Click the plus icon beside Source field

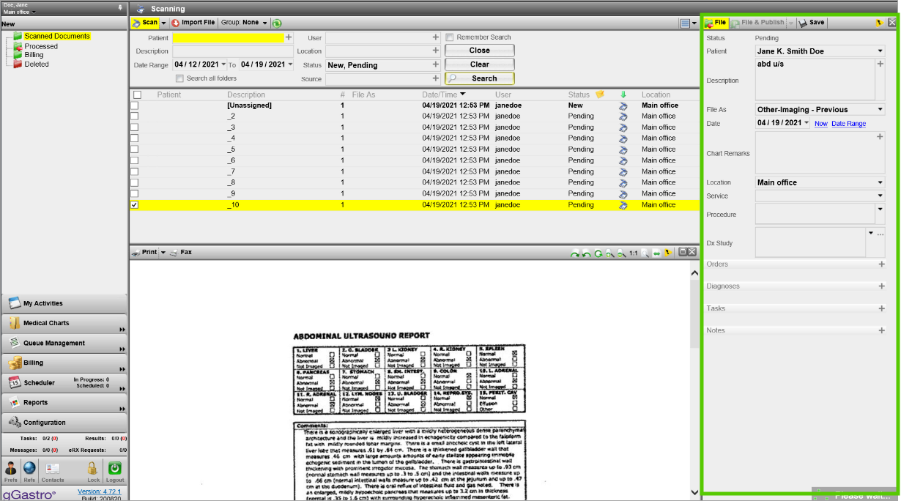pyautogui.click(x=436, y=78)
